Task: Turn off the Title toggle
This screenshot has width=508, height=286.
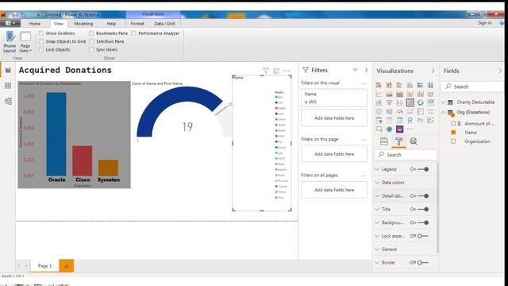Action: click(x=423, y=209)
